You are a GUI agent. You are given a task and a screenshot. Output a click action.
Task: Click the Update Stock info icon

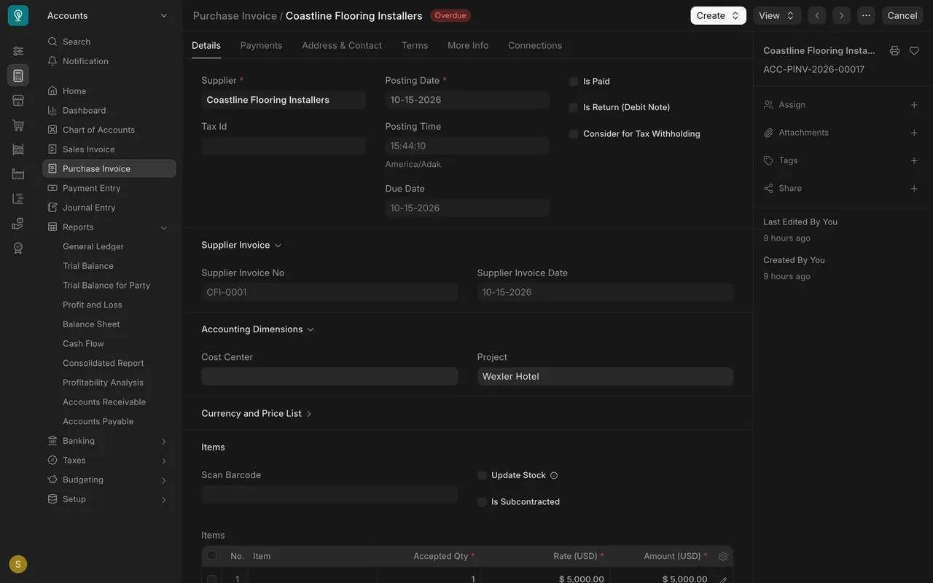pos(554,476)
